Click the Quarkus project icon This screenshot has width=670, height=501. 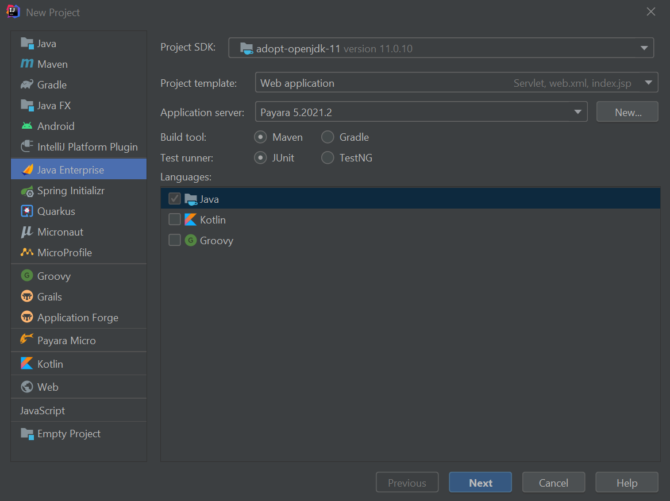pos(27,211)
